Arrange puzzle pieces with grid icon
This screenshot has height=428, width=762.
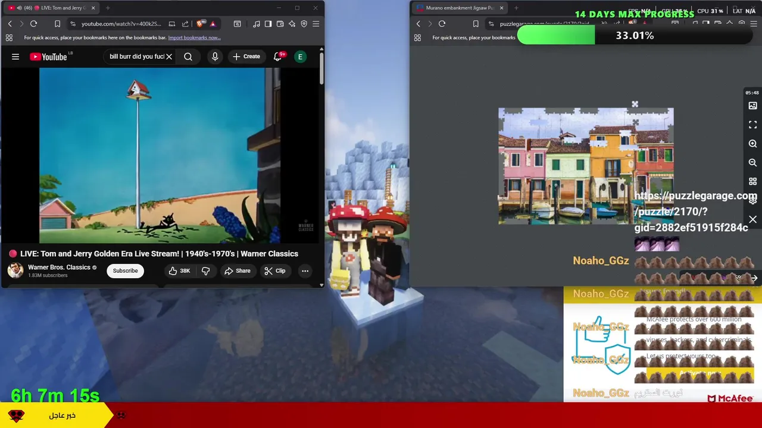click(752, 182)
